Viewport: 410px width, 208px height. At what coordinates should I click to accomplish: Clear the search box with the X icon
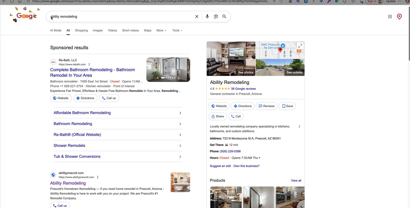click(197, 17)
